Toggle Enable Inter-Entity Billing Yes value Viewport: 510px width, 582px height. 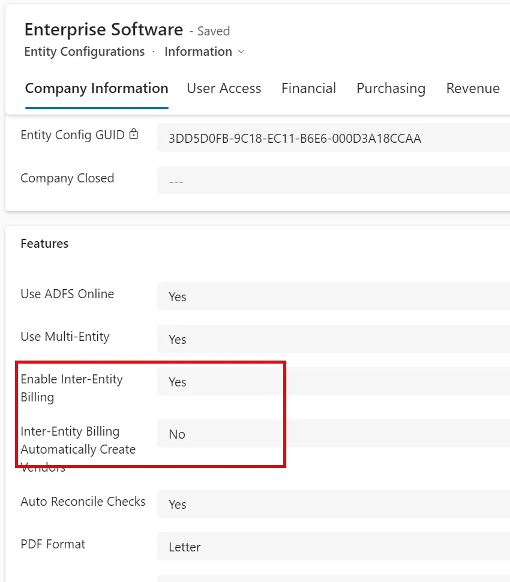(334, 382)
